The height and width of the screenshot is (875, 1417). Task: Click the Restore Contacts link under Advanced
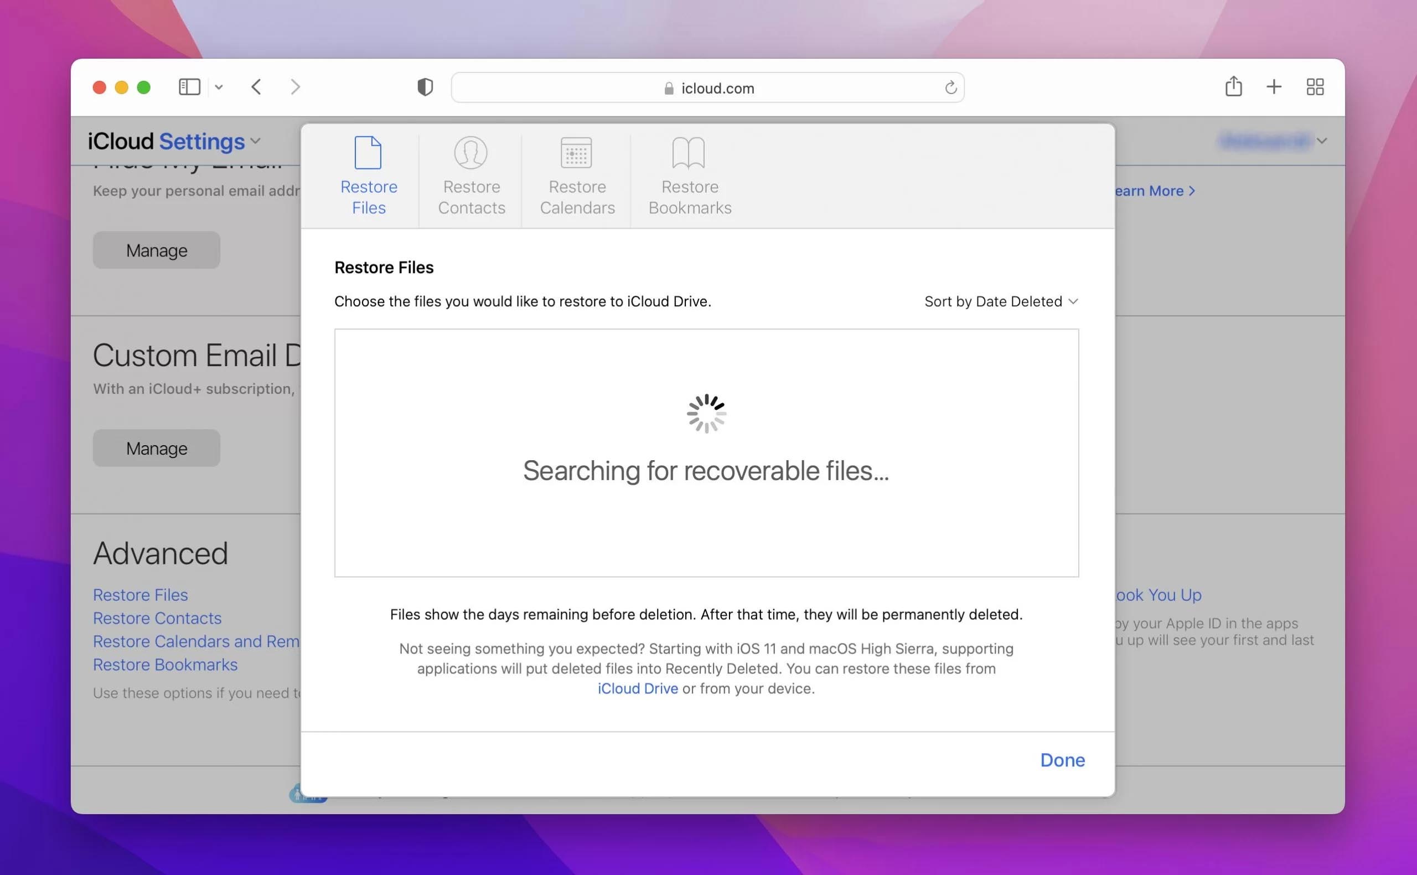pyautogui.click(x=157, y=618)
